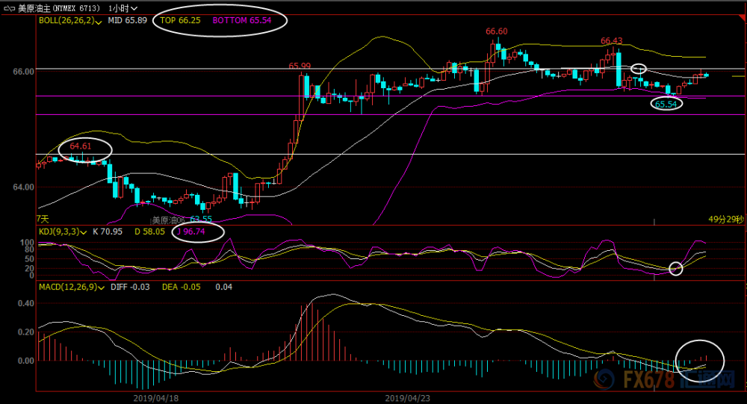Click the J 96.74 KDJ value
The height and width of the screenshot is (404, 747).
coord(191,231)
